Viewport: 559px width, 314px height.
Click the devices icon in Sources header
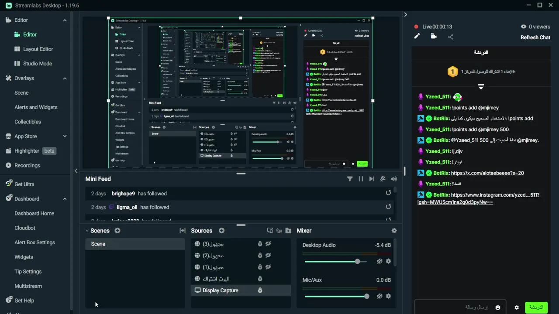[x=270, y=231]
